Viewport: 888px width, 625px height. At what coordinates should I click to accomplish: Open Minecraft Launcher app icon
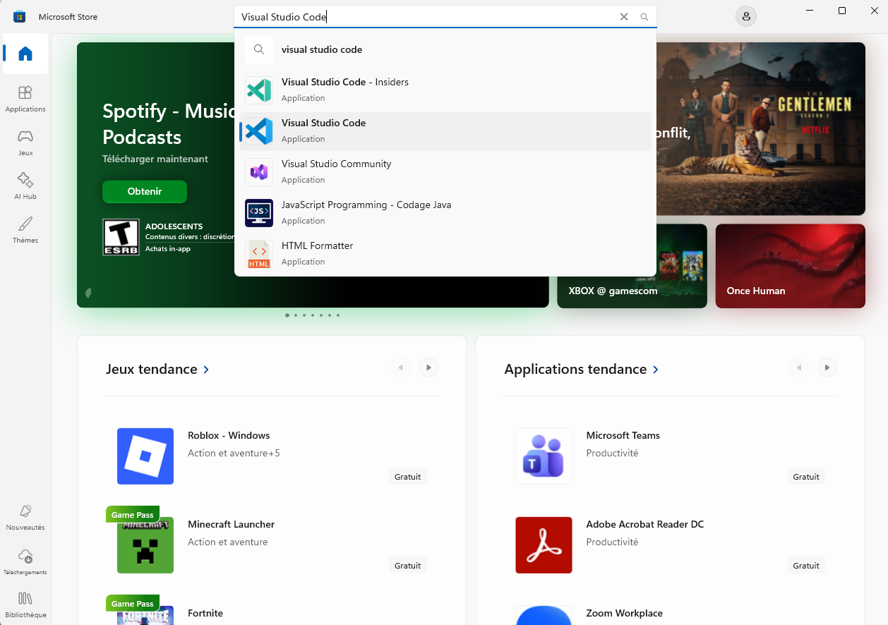point(145,545)
